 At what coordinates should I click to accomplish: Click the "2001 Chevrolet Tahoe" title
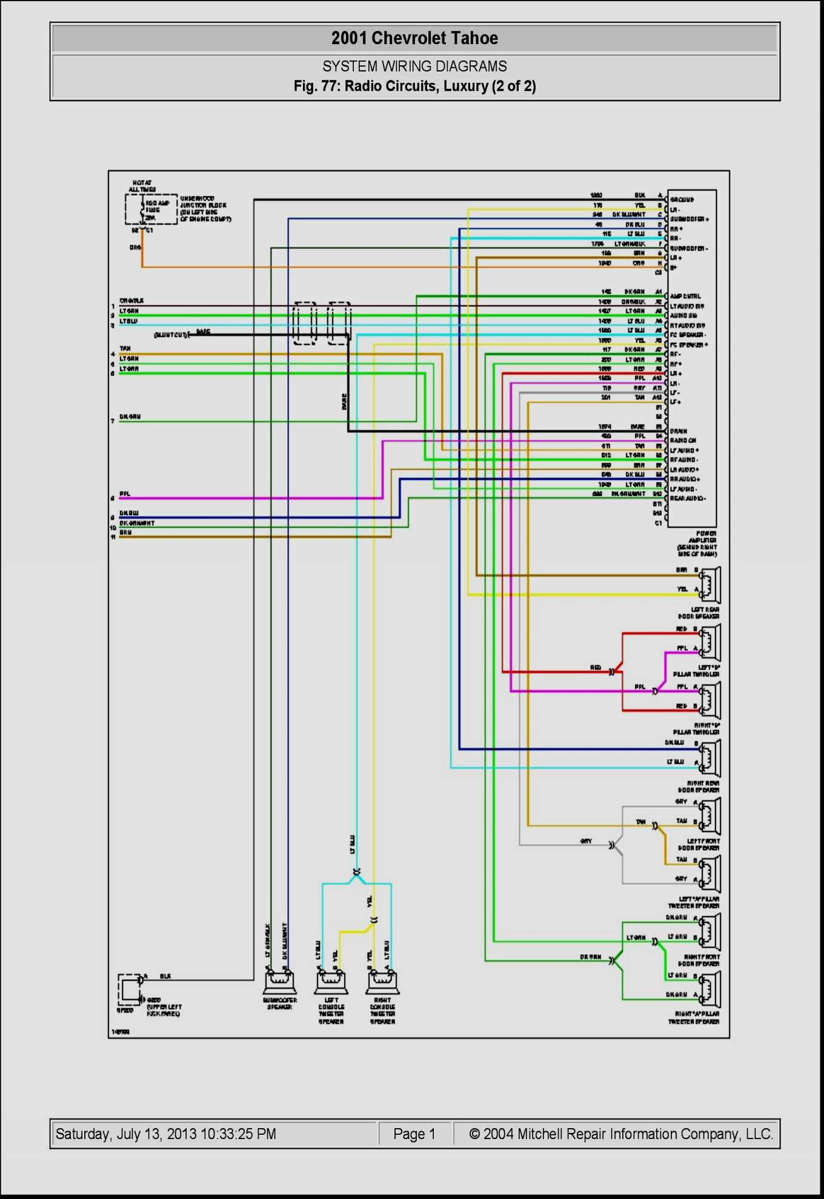click(x=414, y=38)
